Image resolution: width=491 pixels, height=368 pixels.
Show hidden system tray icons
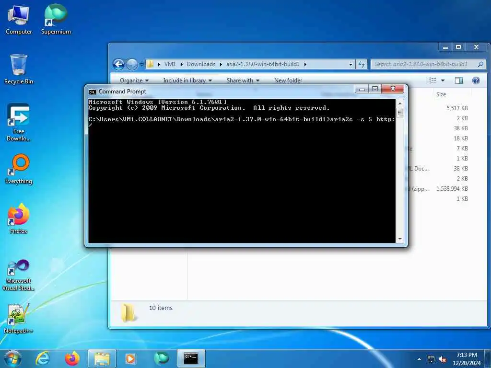pyautogui.click(x=419, y=359)
